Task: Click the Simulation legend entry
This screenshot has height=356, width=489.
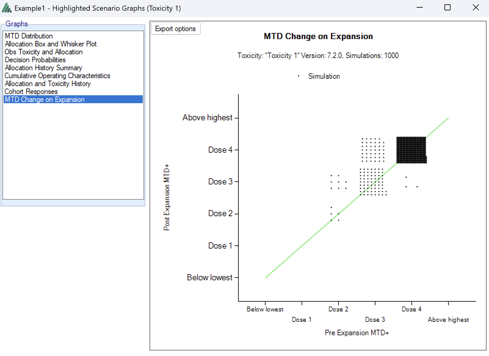Action: [x=324, y=76]
